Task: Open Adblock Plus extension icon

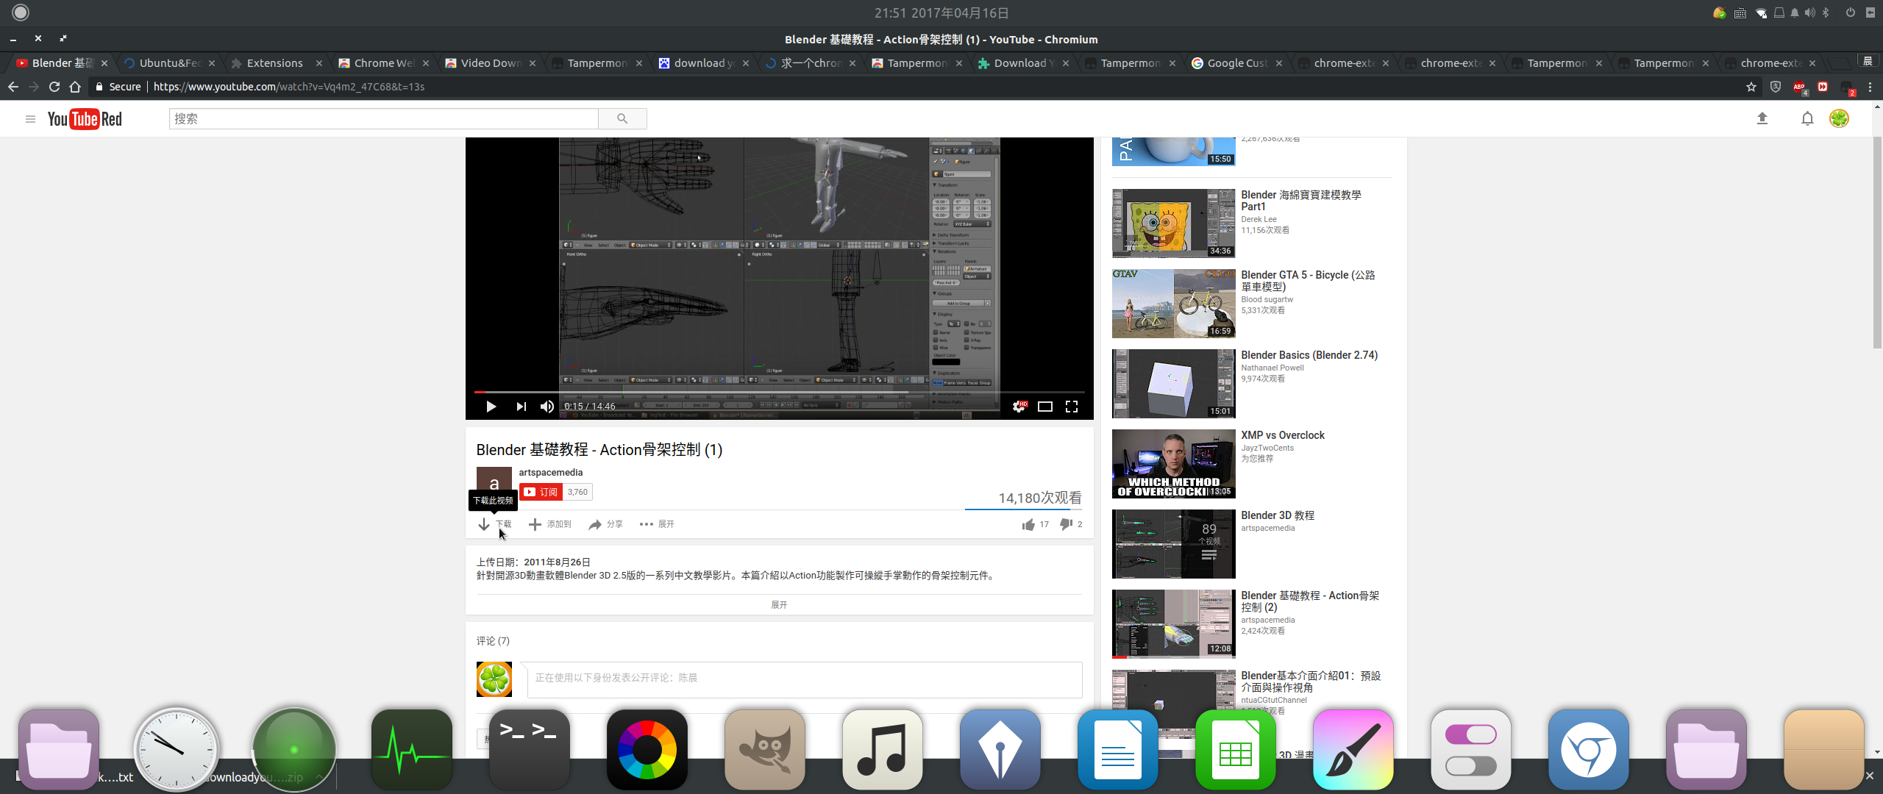Action: 1799,87
